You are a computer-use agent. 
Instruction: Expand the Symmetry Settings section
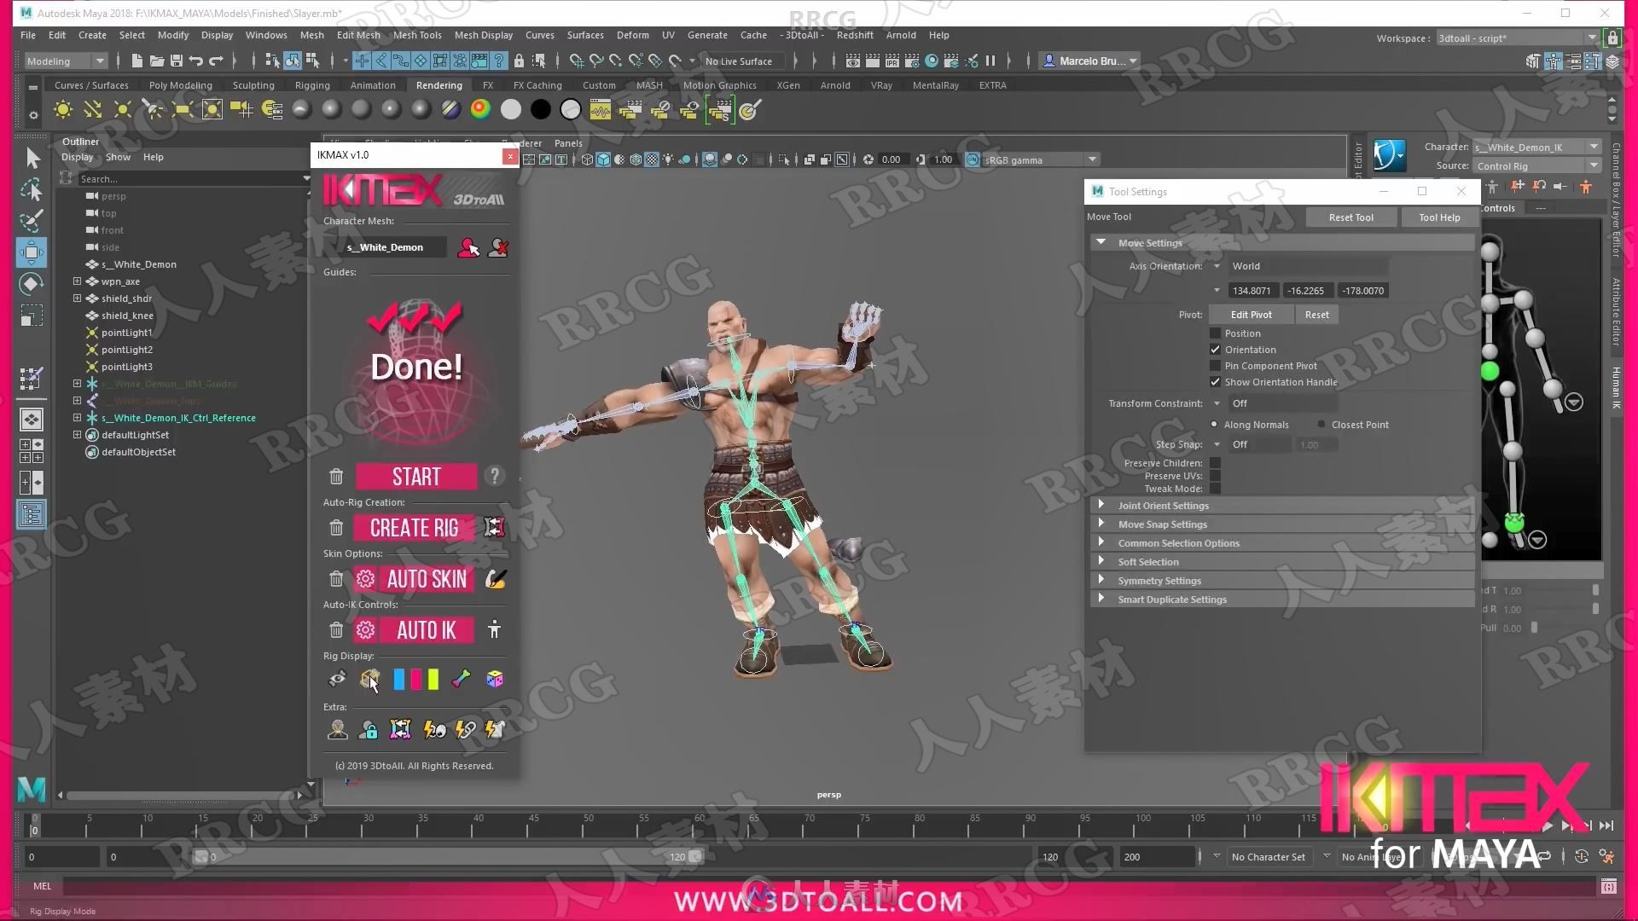(x=1282, y=581)
